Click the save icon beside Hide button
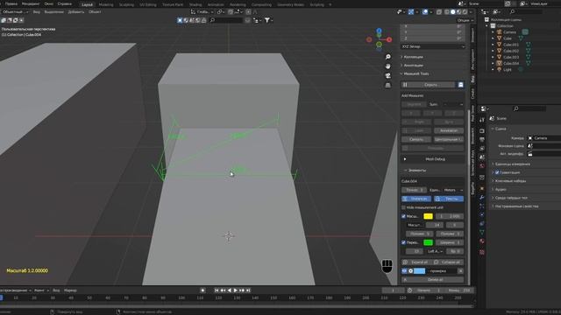The image size is (561, 315). [x=461, y=85]
